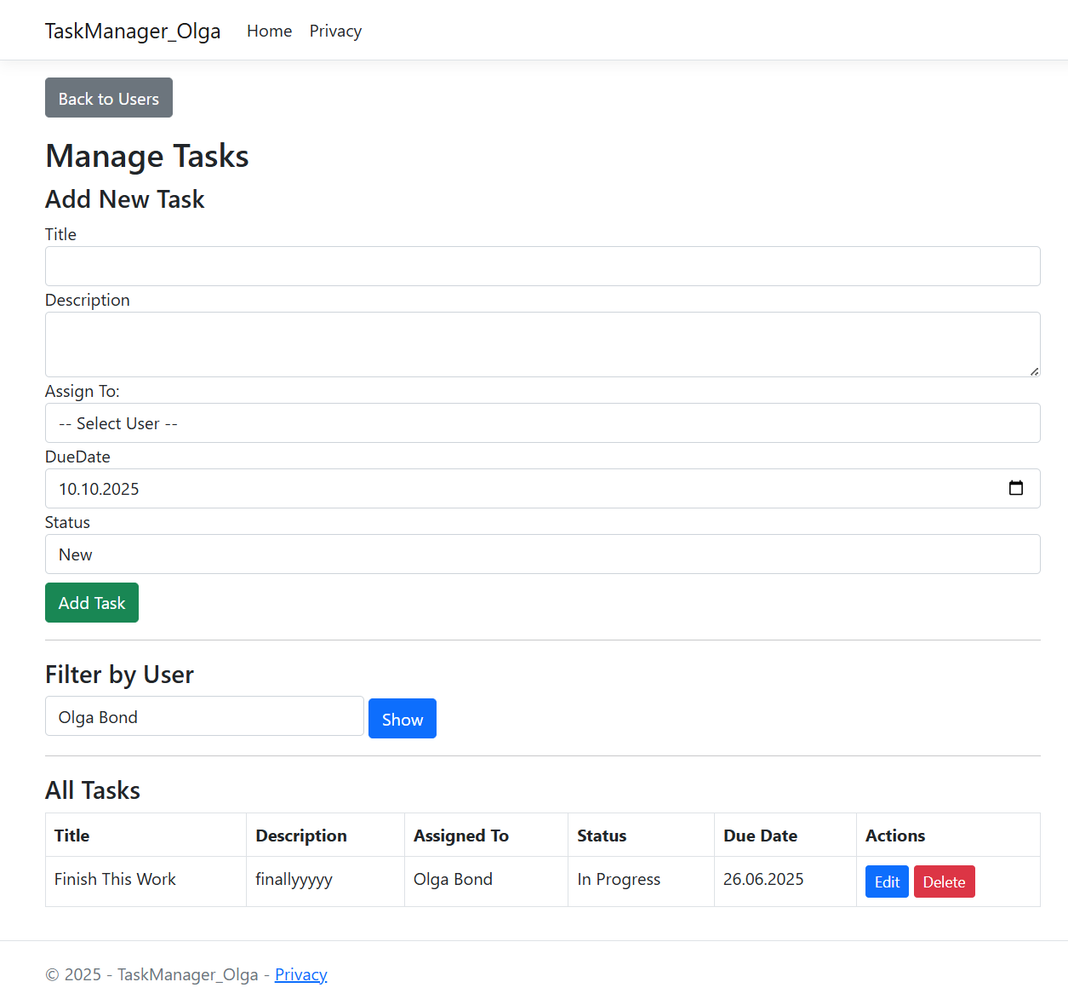Image resolution: width=1068 pixels, height=1005 pixels.
Task: Click the TaskManager_Olga brand link
Action: click(x=133, y=32)
